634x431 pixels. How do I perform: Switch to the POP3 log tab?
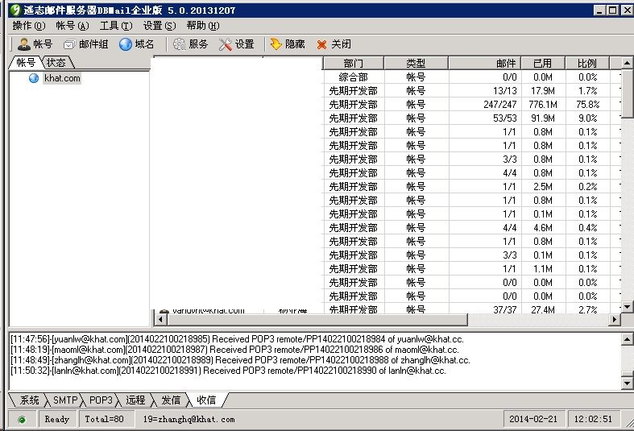[x=101, y=400]
